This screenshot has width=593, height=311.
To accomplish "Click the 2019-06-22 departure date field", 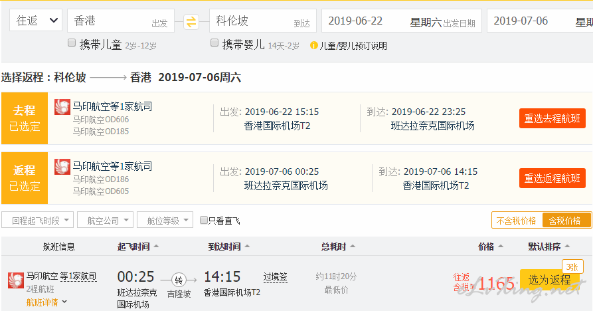I will point(402,21).
